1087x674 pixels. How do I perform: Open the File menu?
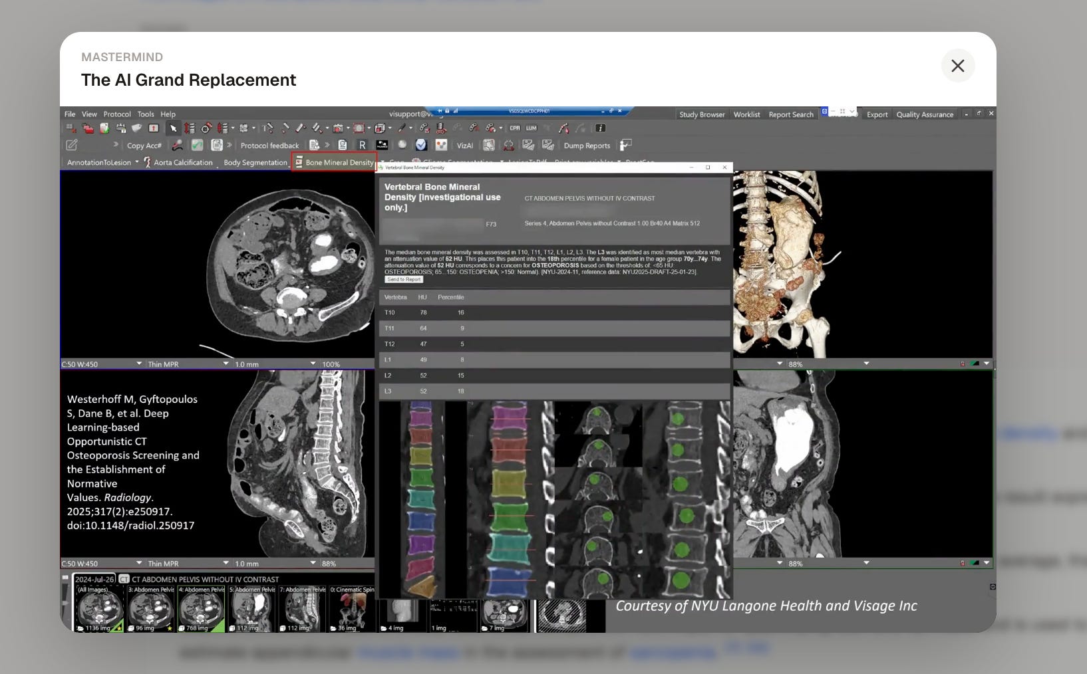(x=70, y=114)
